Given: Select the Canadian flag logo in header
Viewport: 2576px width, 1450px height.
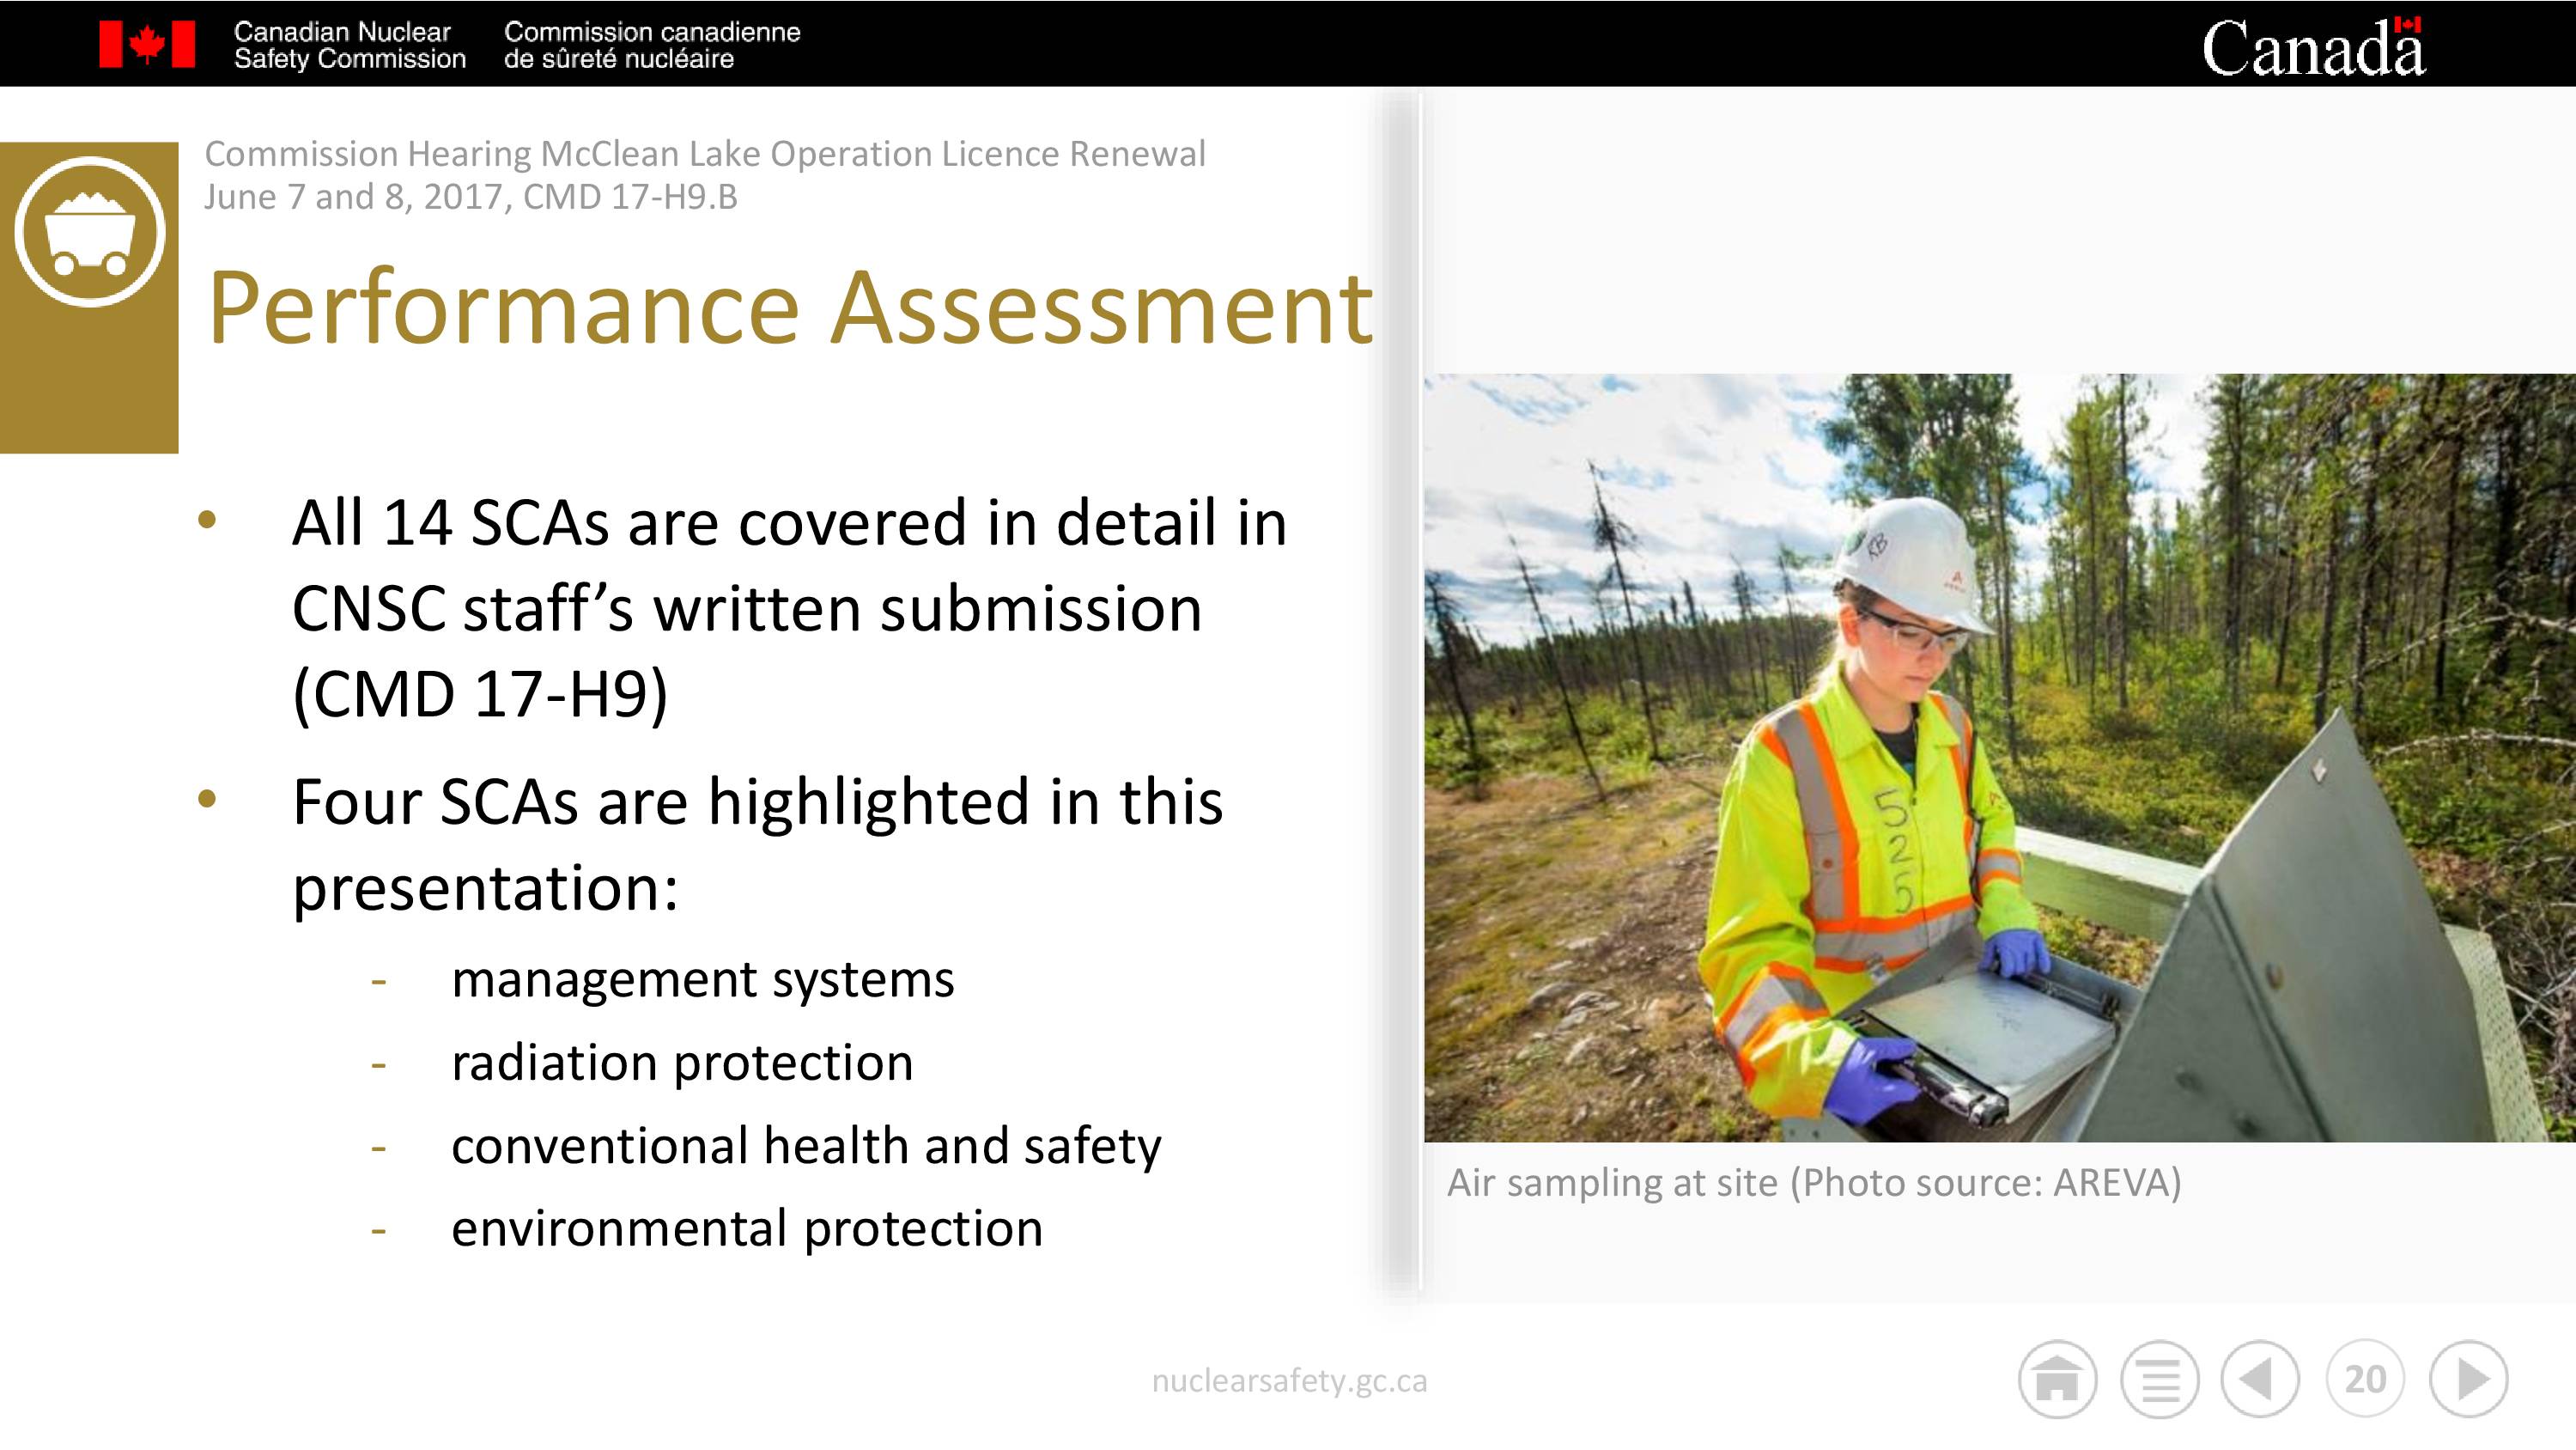Looking at the screenshot, I should point(147,45).
